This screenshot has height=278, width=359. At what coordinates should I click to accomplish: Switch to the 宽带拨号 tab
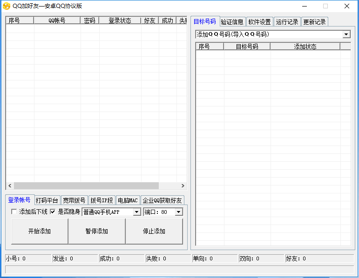(x=75, y=200)
